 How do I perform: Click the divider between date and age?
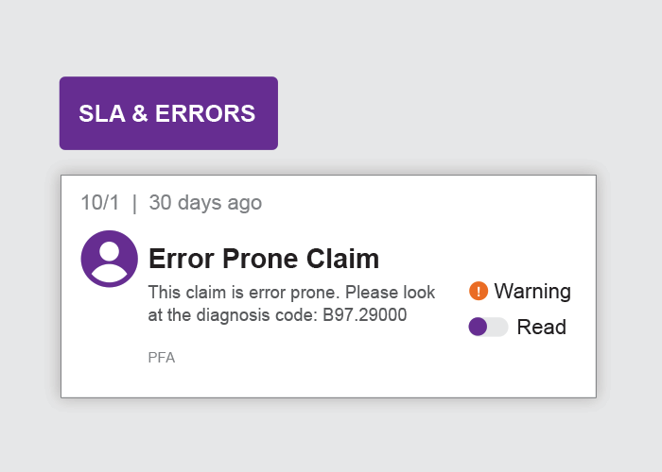(134, 203)
